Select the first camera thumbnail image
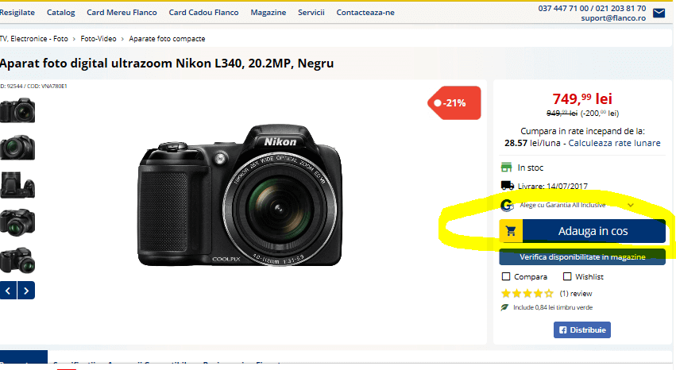The image size is (676, 370). [17, 110]
